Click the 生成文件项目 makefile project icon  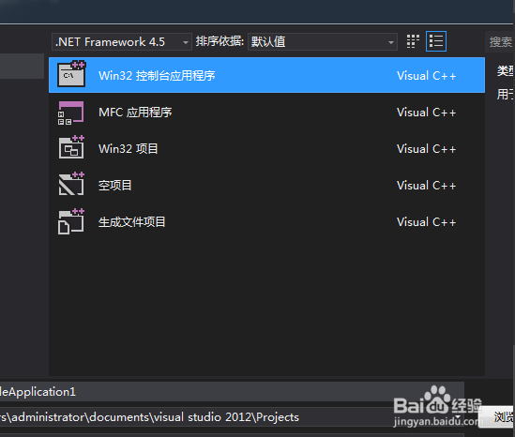click(x=71, y=221)
